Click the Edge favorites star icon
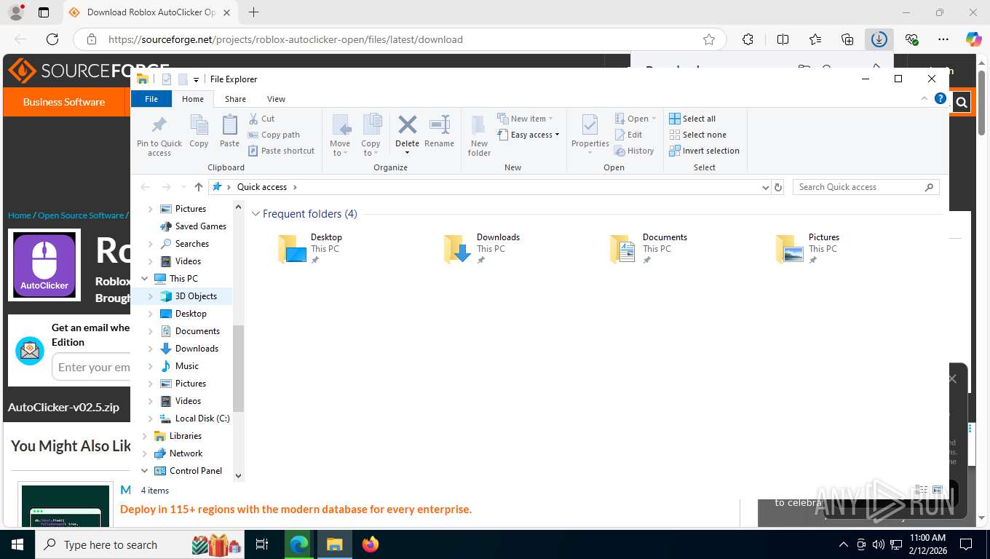This screenshot has width=990, height=559. 709,39
